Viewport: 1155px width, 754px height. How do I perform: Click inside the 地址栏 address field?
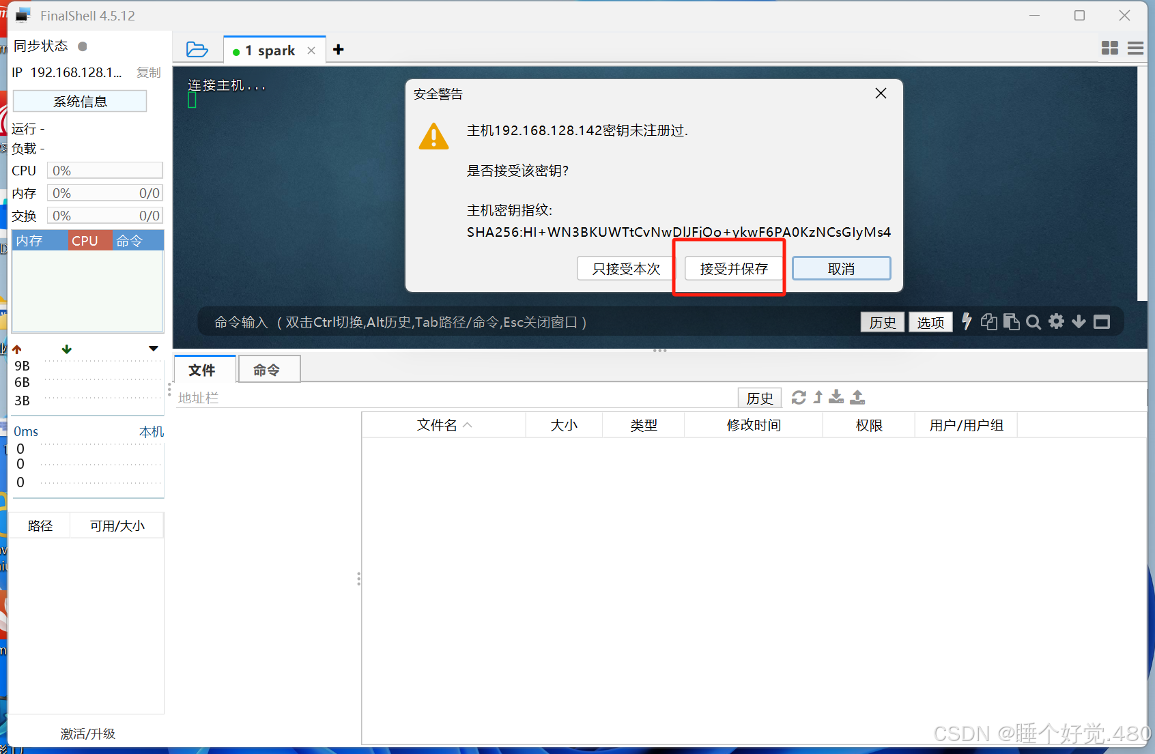410,397
